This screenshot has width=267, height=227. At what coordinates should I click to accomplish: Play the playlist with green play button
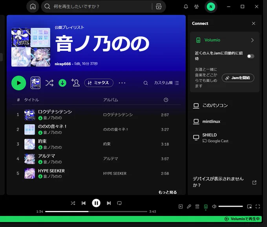(x=19, y=83)
